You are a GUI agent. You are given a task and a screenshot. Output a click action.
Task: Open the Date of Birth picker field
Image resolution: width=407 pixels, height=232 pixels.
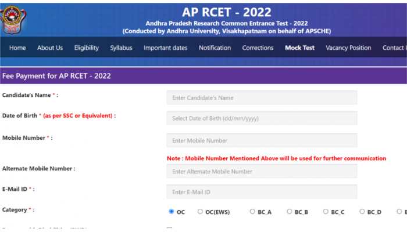(x=262, y=118)
